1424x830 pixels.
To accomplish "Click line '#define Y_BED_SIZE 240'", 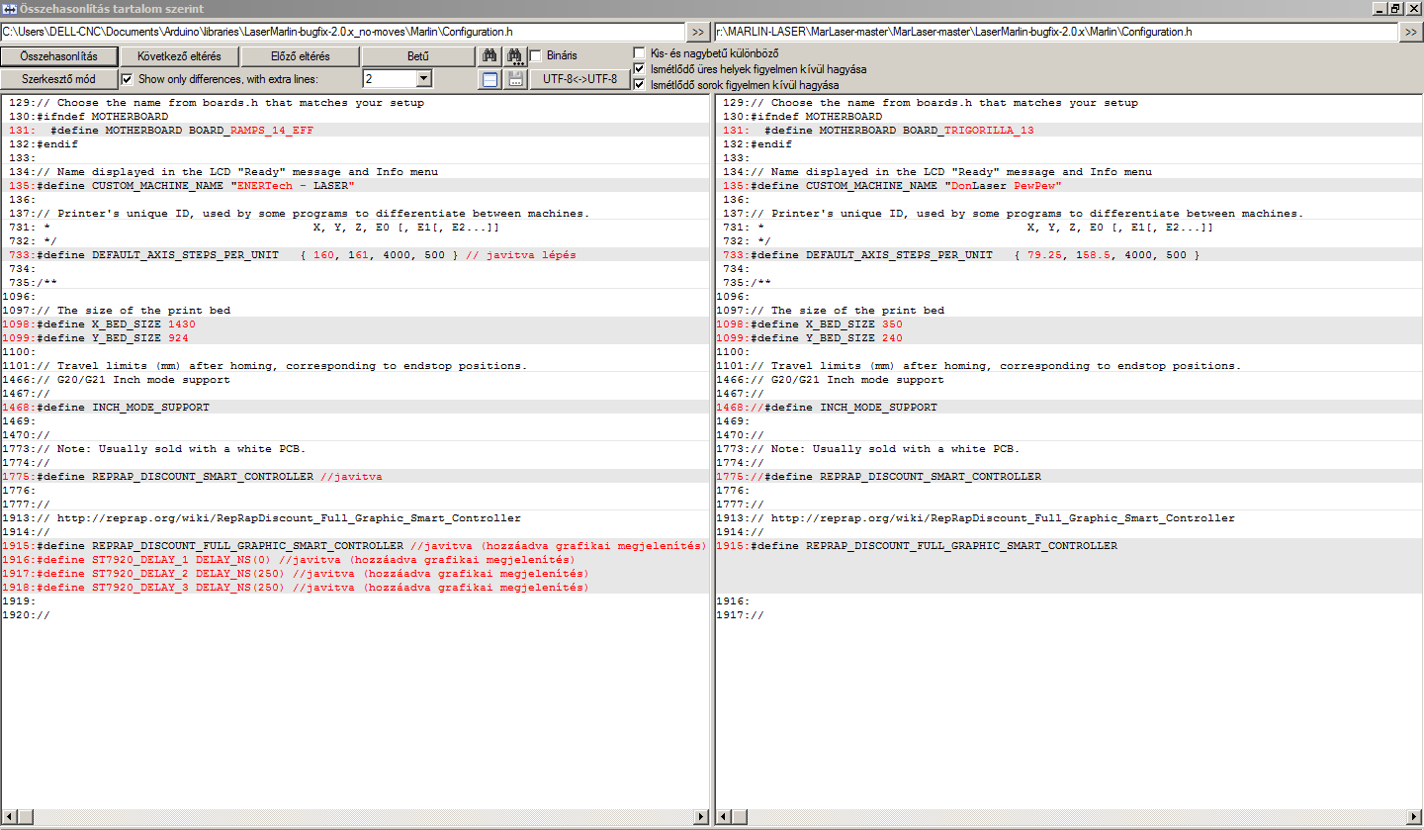I will (1069, 337).
